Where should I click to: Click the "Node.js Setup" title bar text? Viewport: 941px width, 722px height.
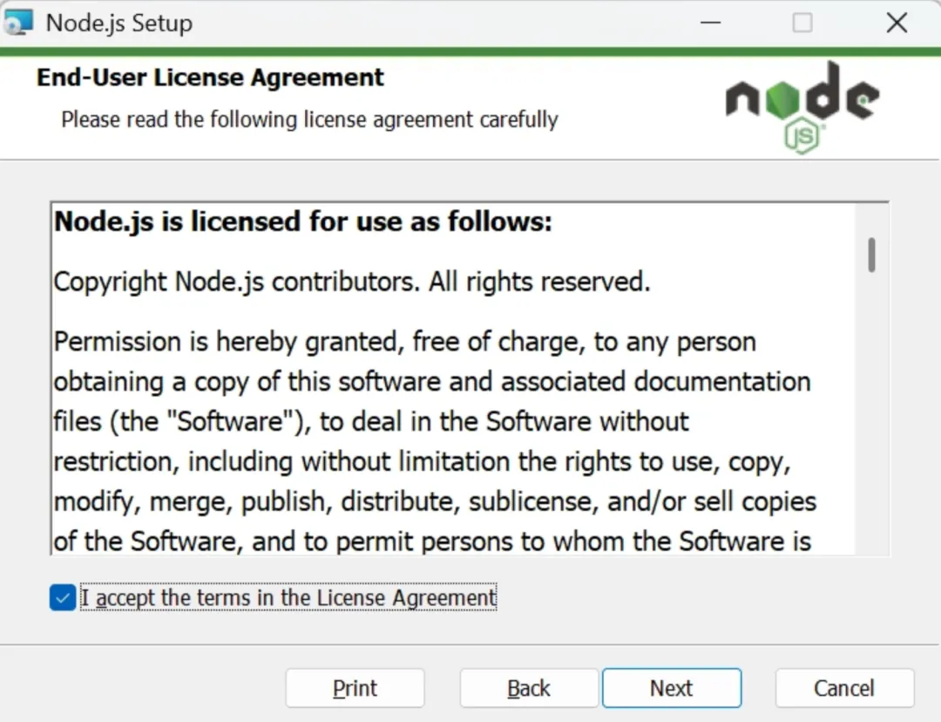point(119,23)
